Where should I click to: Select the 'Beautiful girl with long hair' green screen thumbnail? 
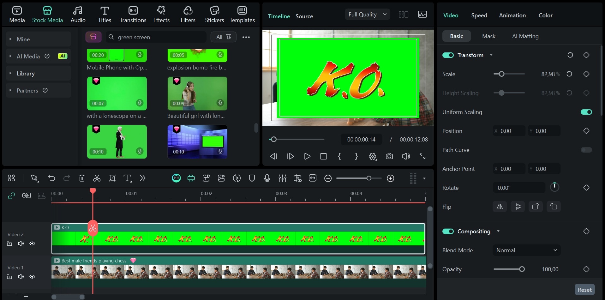[x=197, y=93]
